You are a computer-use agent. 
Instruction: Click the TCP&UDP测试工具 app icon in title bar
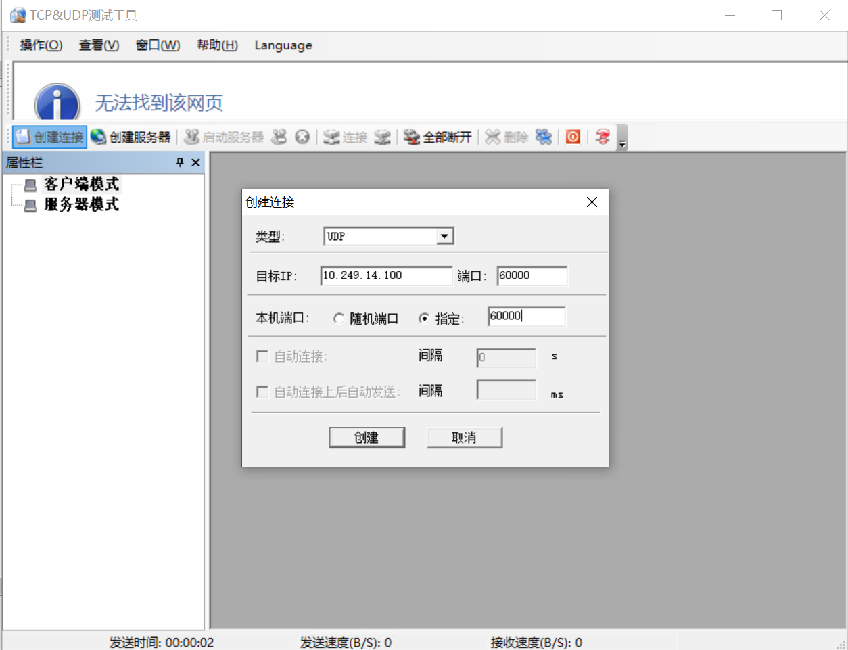[x=18, y=15]
